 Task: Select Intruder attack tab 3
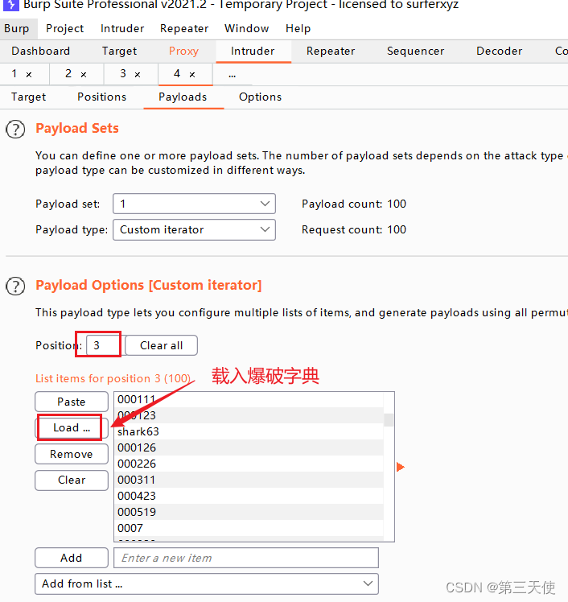(x=123, y=74)
